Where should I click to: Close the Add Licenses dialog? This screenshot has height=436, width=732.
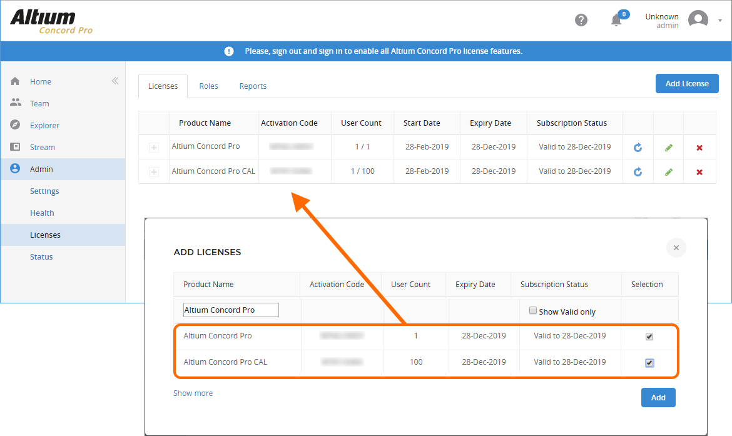point(676,248)
